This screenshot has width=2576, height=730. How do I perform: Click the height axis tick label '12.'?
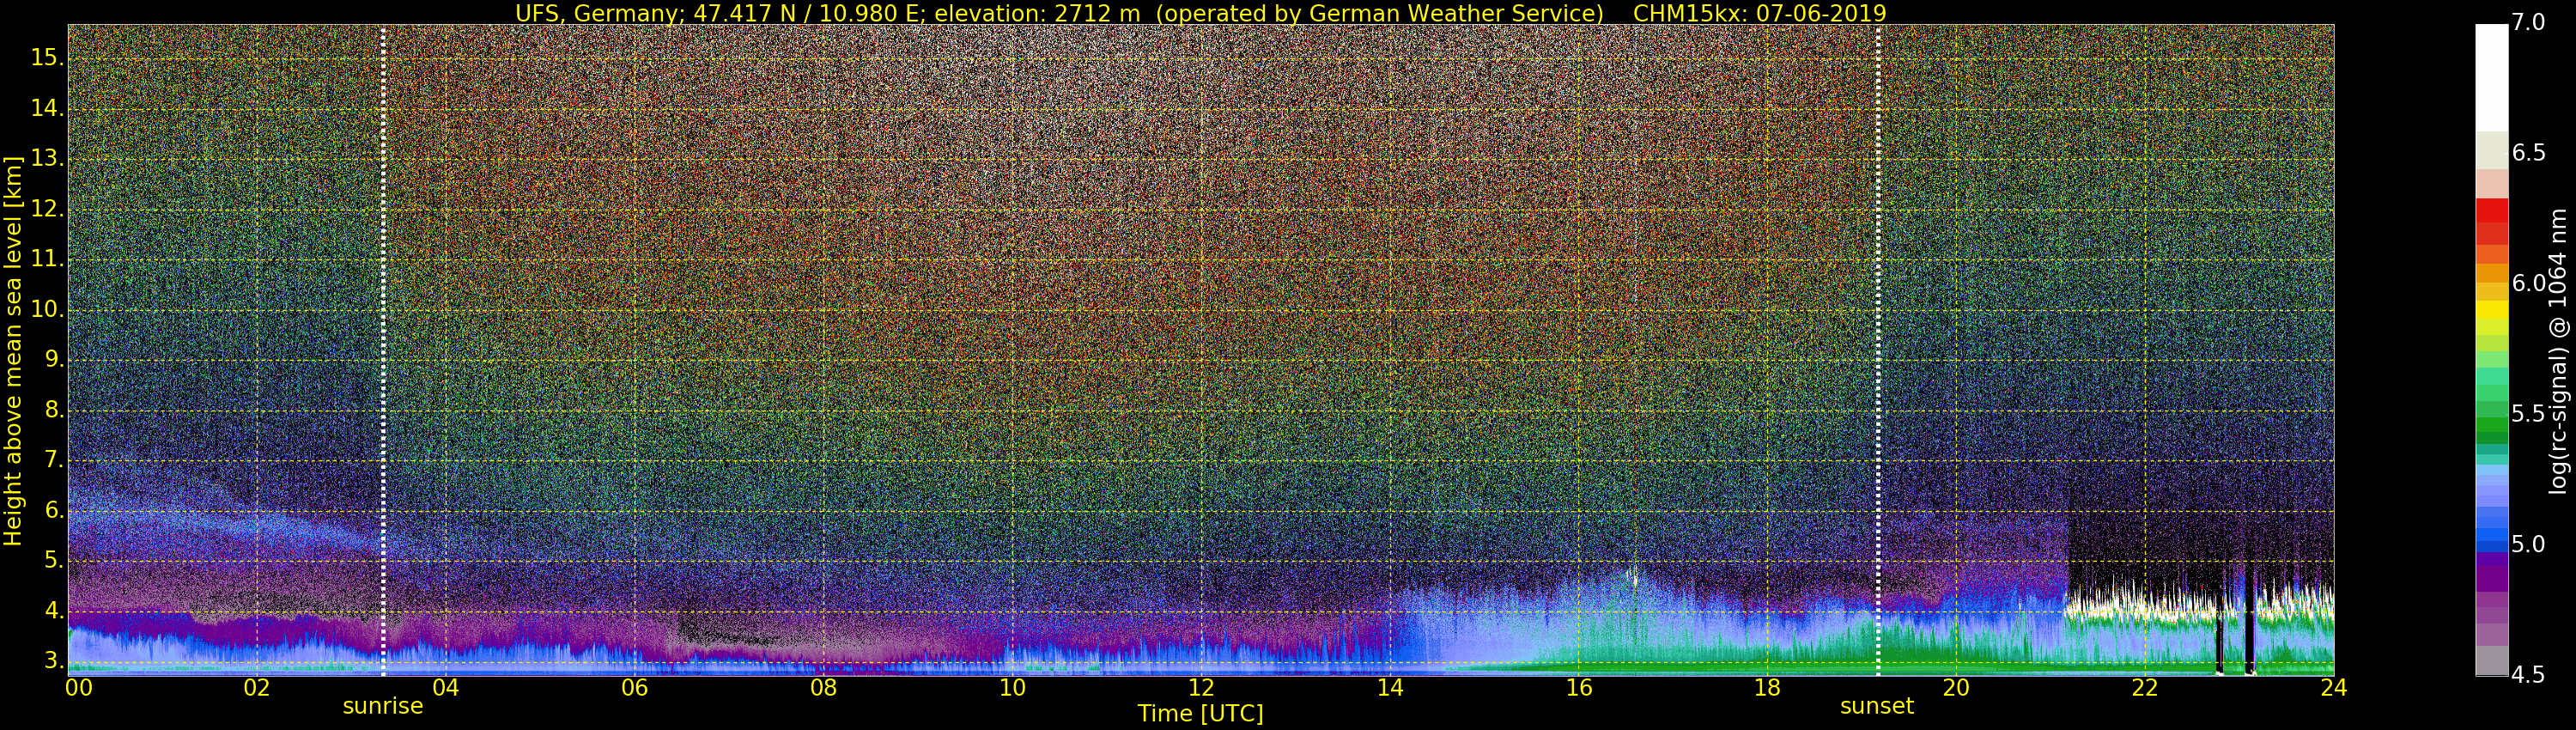[x=46, y=209]
